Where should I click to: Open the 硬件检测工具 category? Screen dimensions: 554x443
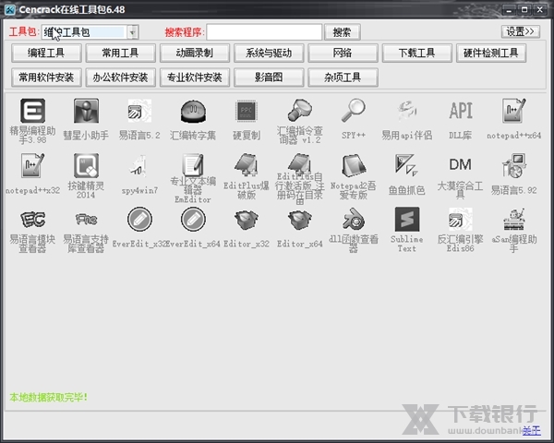[491, 53]
